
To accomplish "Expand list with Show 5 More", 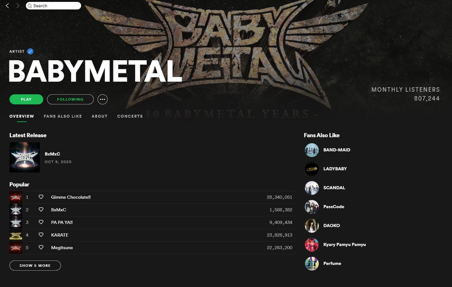I will (35, 266).
